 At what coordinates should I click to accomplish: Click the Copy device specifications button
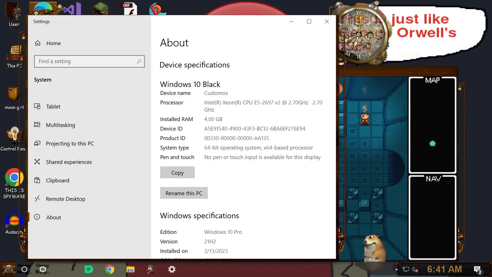(177, 173)
